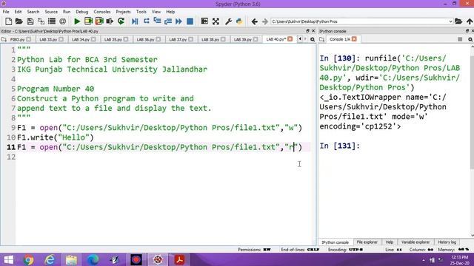Open a file with the toolbar folder icon

[x=19, y=21]
